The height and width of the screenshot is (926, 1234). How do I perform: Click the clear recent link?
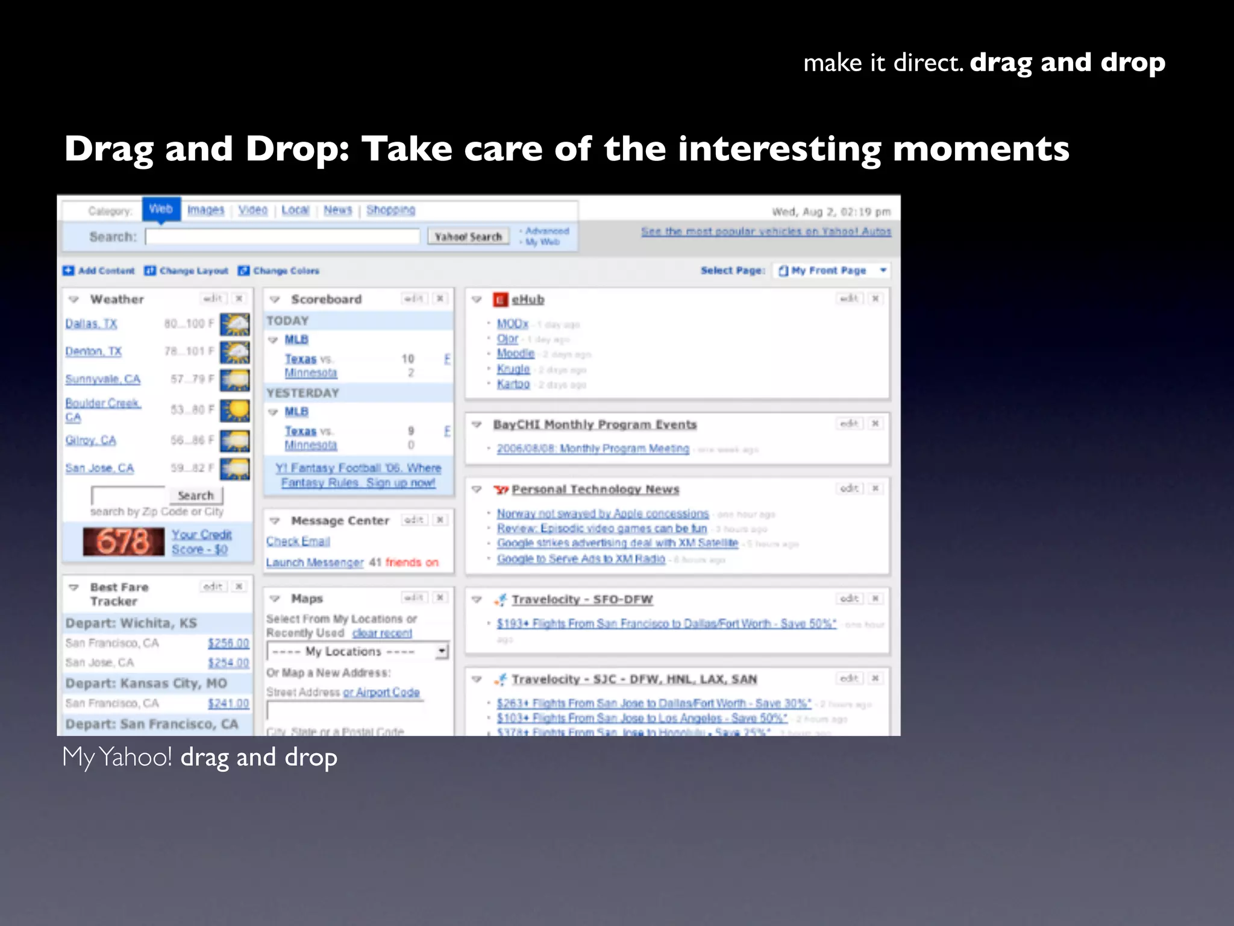pos(382,633)
